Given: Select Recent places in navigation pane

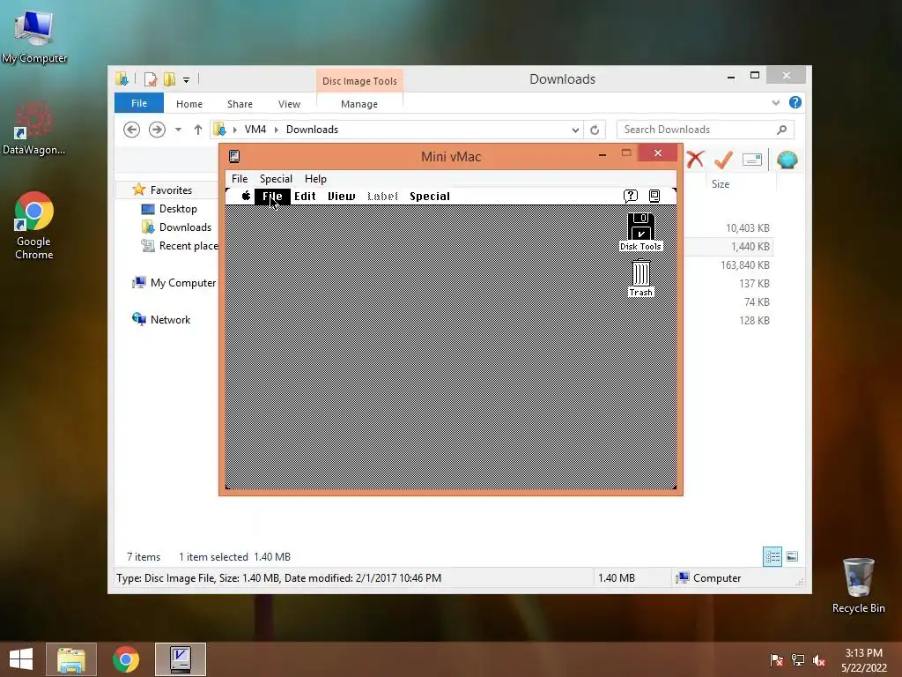Looking at the screenshot, I should click(x=180, y=246).
